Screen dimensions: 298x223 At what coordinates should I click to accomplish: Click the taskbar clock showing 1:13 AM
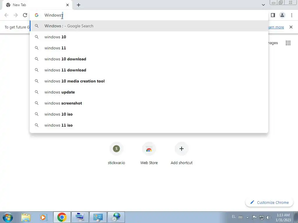[x=283, y=217]
